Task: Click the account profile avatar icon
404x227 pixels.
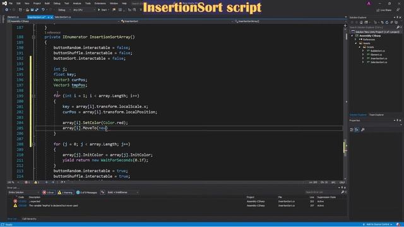Action: point(369,3)
